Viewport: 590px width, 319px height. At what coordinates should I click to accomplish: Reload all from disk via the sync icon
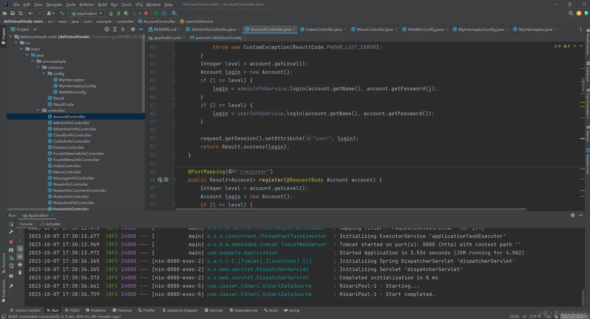(21, 13)
